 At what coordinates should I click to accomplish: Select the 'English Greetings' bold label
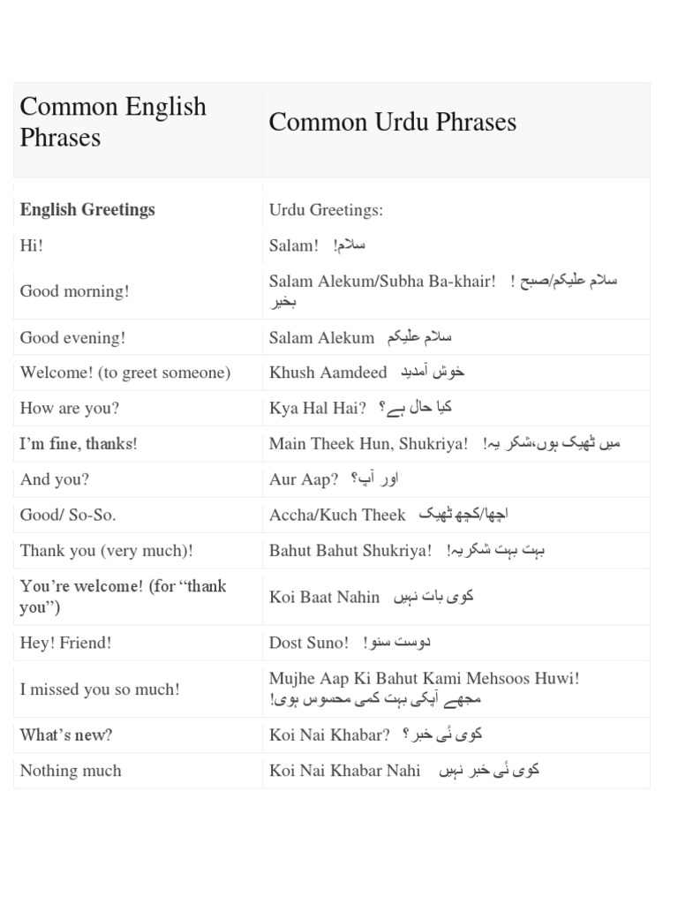tap(87, 209)
